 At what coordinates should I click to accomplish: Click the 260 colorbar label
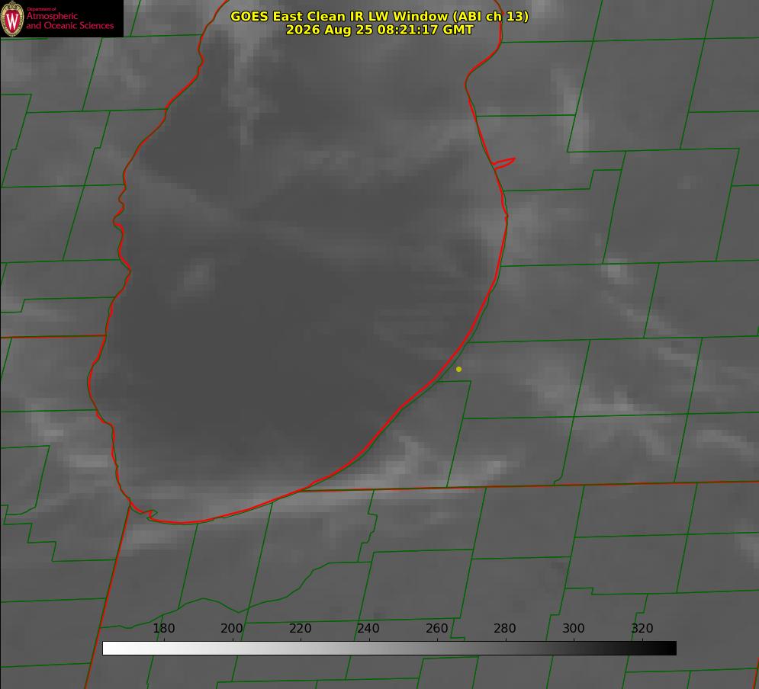pyautogui.click(x=436, y=628)
